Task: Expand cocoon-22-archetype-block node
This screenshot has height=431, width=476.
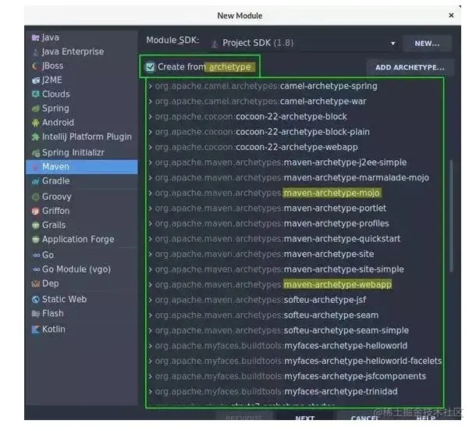Action: point(151,117)
